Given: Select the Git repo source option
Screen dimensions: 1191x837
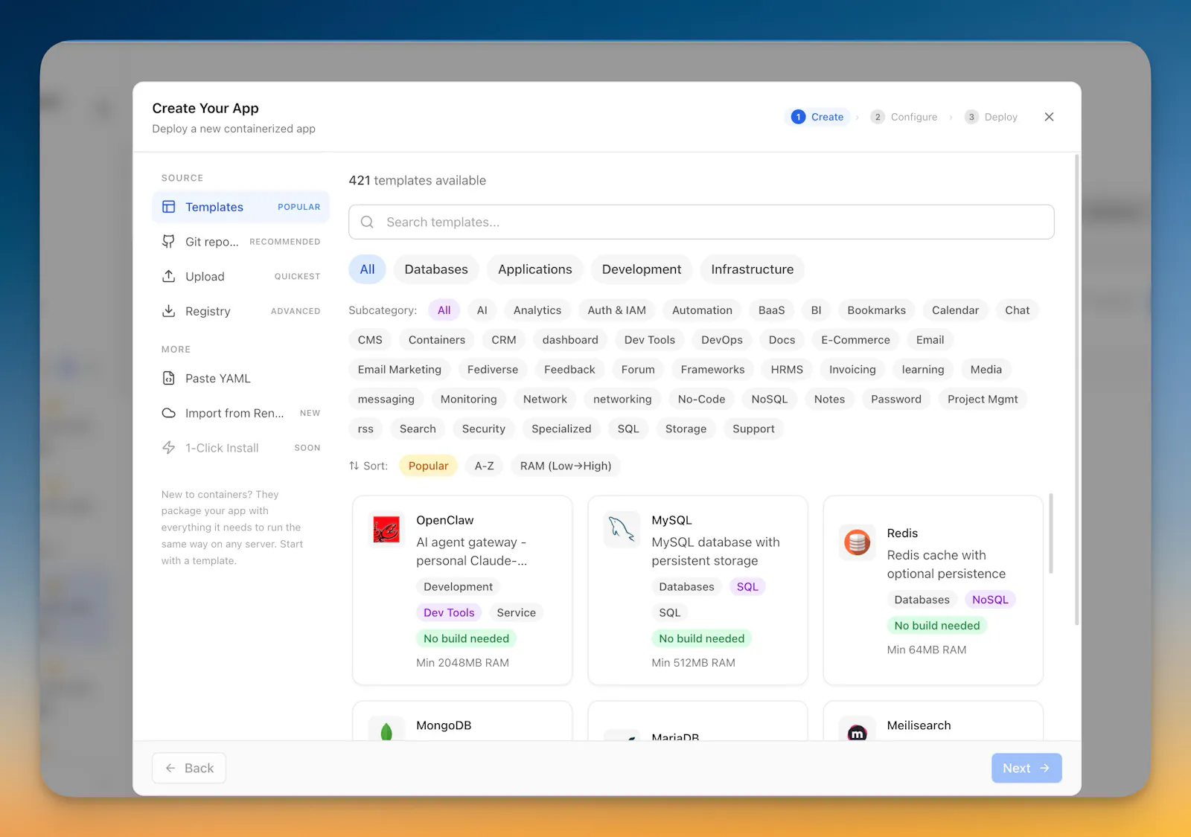Looking at the screenshot, I should pos(240,242).
